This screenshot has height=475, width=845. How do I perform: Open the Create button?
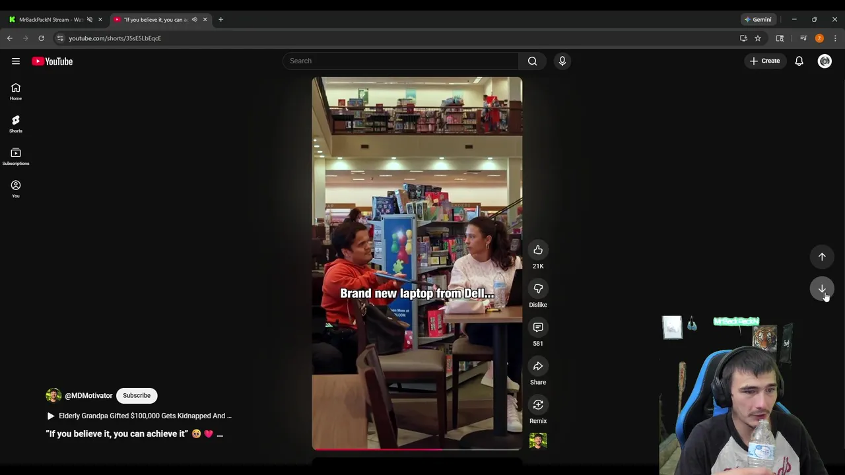[x=765, y=61]
